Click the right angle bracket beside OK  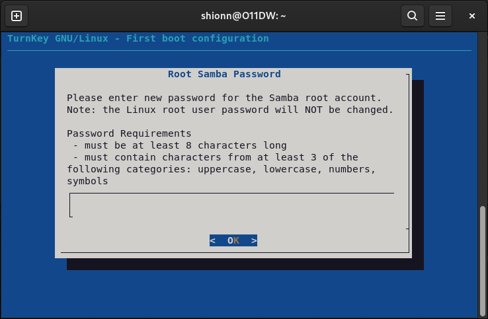coord(254,240)
